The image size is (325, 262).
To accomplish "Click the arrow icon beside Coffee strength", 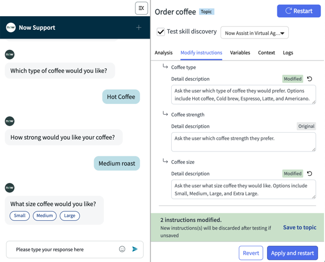I will (165, 114).
